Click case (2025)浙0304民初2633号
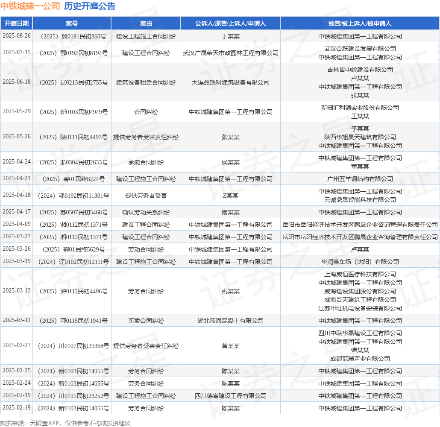This screenshot has height=427, width=440. coord(73,162)
